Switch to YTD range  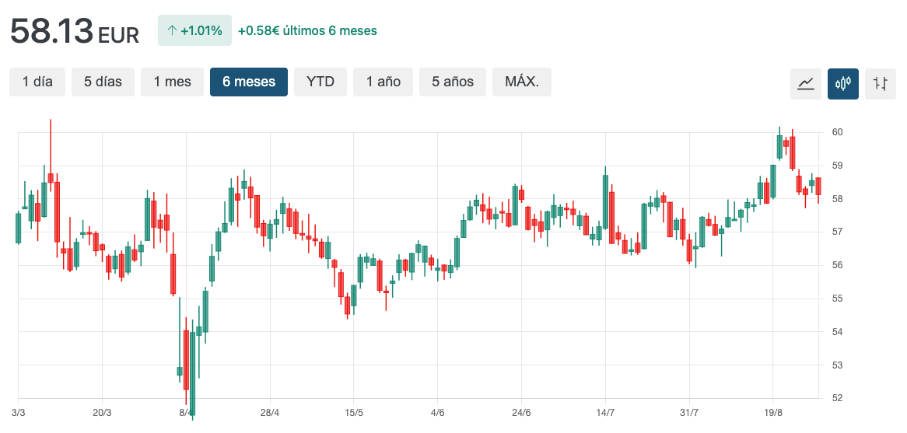pyautogui.click(x=320, y=82)
